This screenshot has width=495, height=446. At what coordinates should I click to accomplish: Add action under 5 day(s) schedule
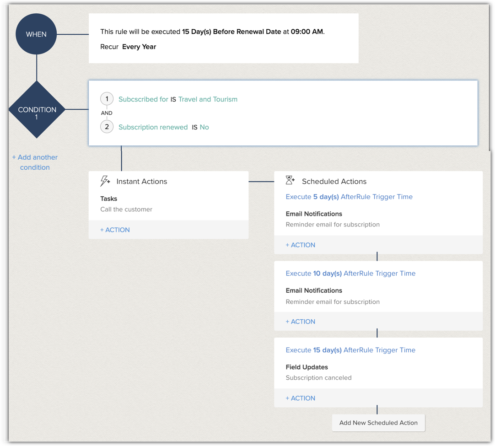300,245
